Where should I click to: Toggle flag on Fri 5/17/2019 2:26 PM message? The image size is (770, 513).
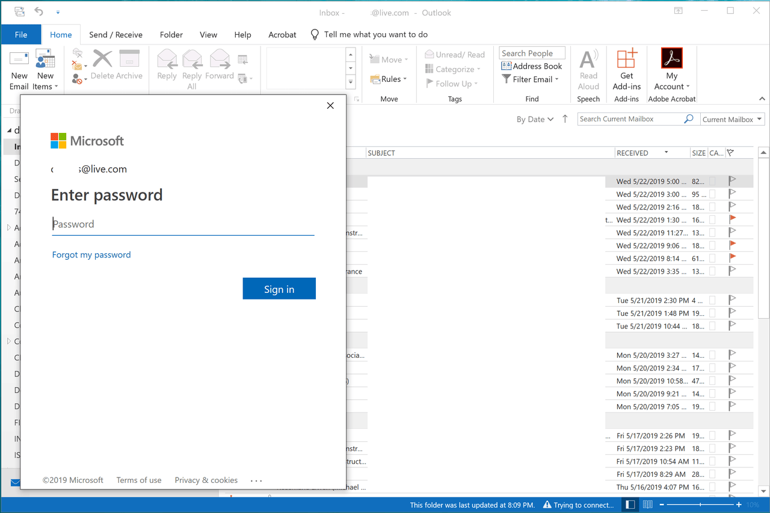732,435
